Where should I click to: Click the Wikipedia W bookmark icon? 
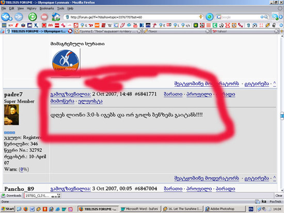[110, 25]
